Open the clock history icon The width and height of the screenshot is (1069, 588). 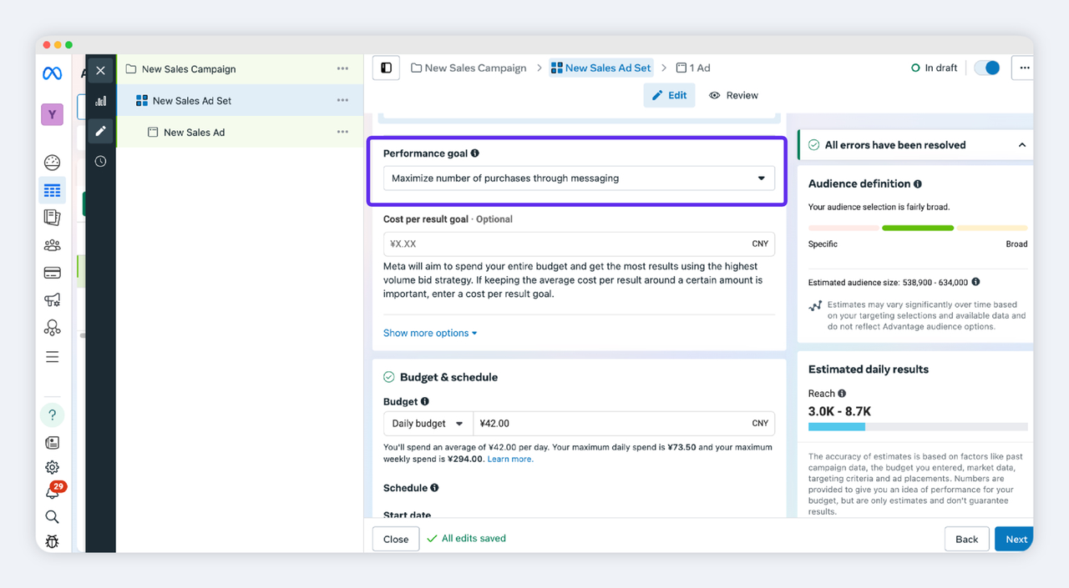pyautogui.click(x=100, y=161)
